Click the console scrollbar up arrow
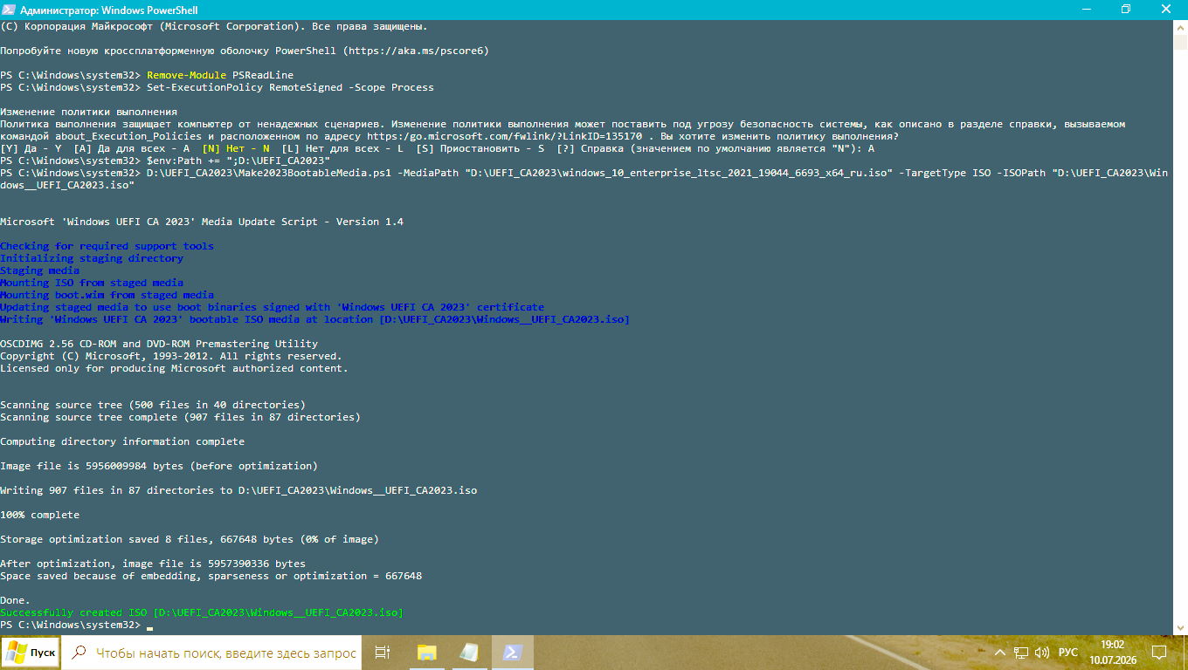 pyautogui.click(x=1180, y=26)
